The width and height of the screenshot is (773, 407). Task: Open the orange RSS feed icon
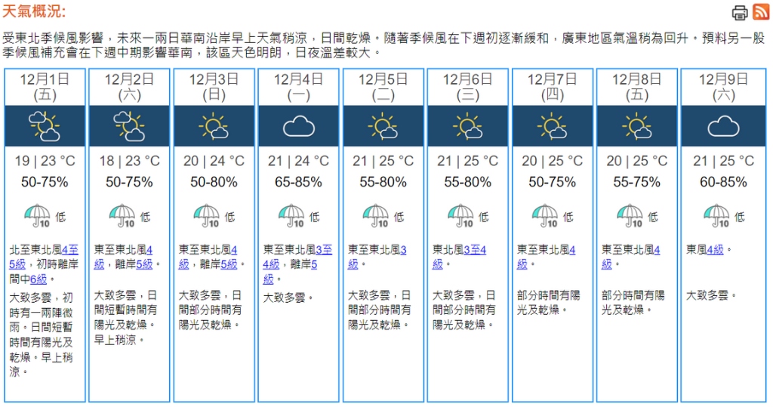tap(761, 12)
